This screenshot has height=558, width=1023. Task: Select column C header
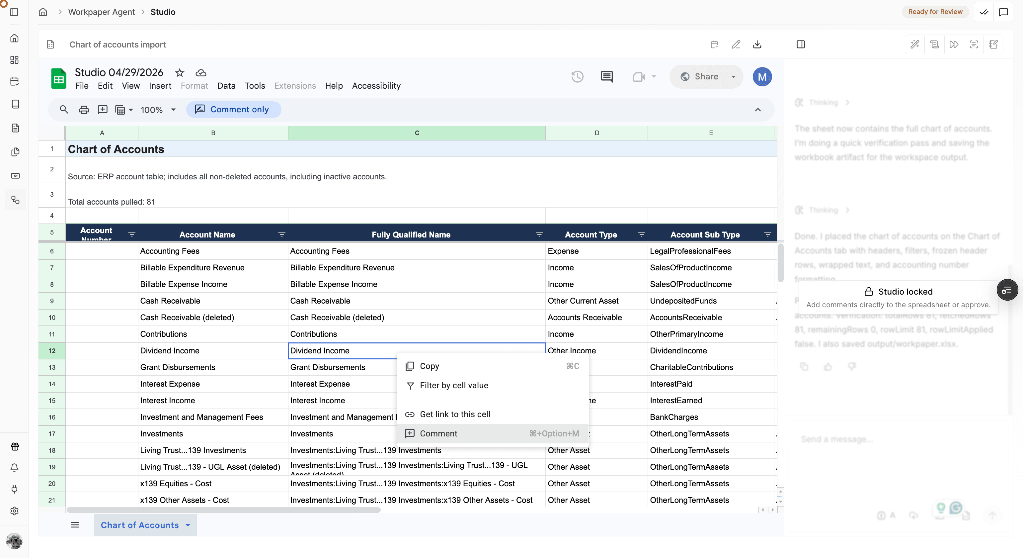[417, 133]
